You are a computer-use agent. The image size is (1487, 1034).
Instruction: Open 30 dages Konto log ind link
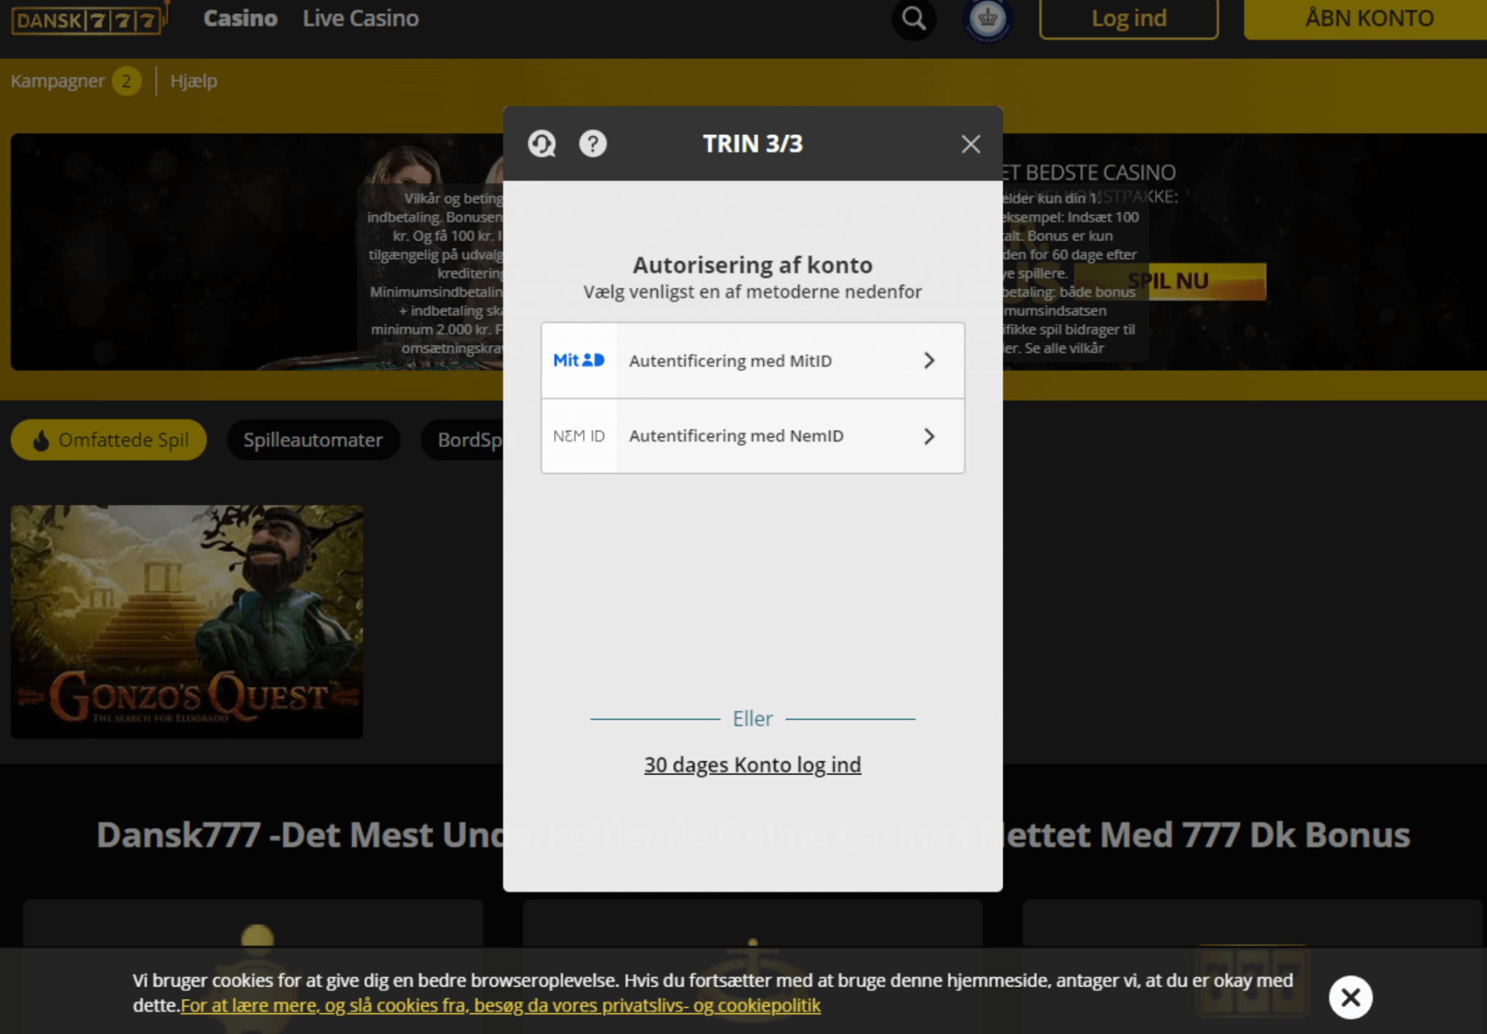click(x=752, y=764)
